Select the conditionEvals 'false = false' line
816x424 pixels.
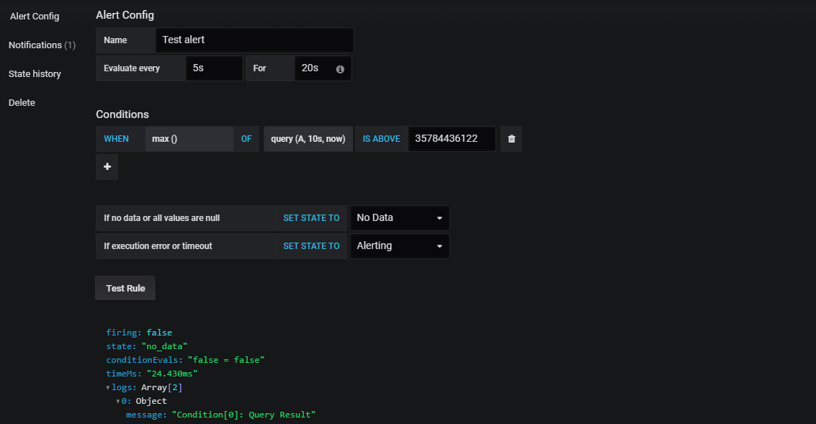(x=185, y=360)
